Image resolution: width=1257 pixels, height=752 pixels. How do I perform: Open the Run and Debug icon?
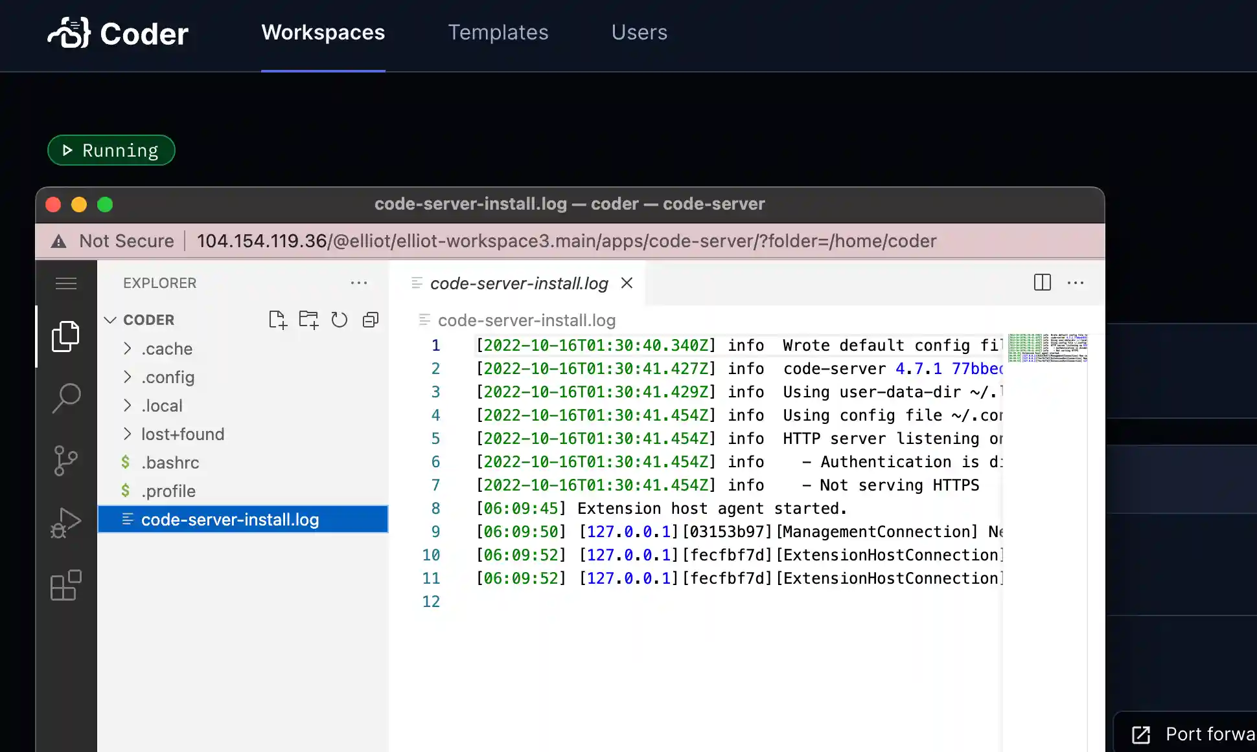click(x=65, y=523)
